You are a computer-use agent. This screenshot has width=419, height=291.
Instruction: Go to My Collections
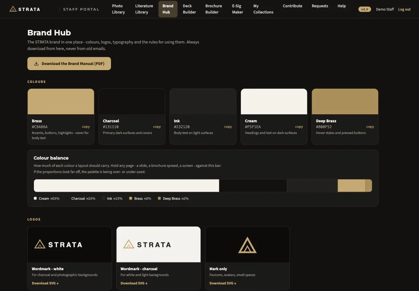263,9
